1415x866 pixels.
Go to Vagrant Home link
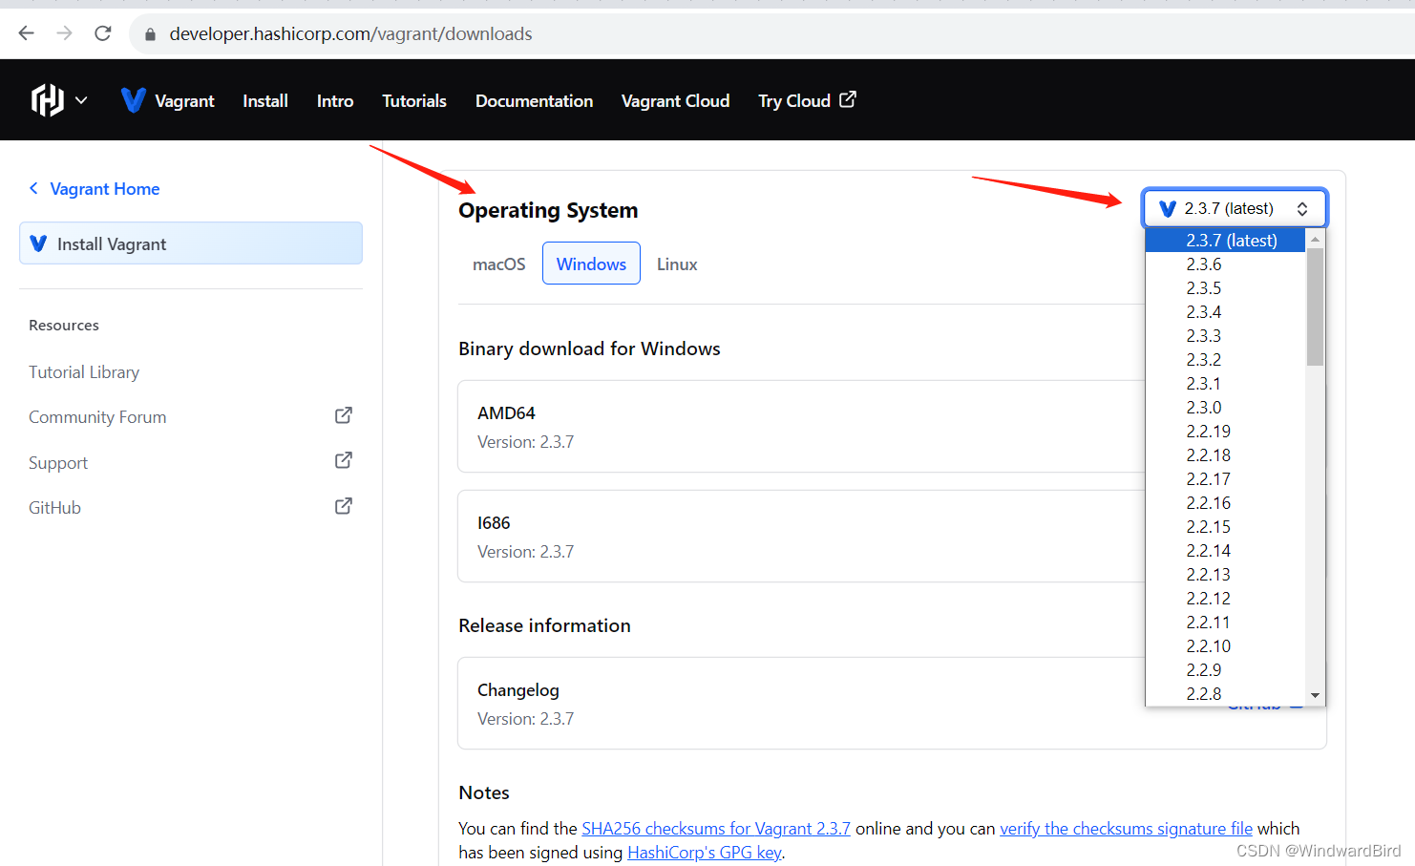[x=105, y=189]
